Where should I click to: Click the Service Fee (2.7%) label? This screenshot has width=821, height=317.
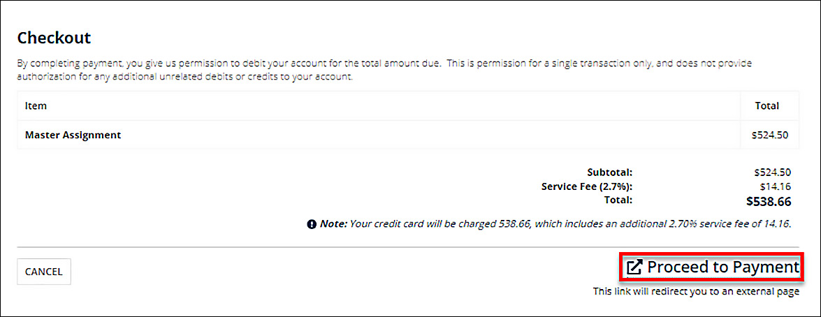coord(586,186)
